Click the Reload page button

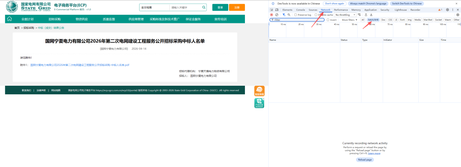[x=365, y=160]
